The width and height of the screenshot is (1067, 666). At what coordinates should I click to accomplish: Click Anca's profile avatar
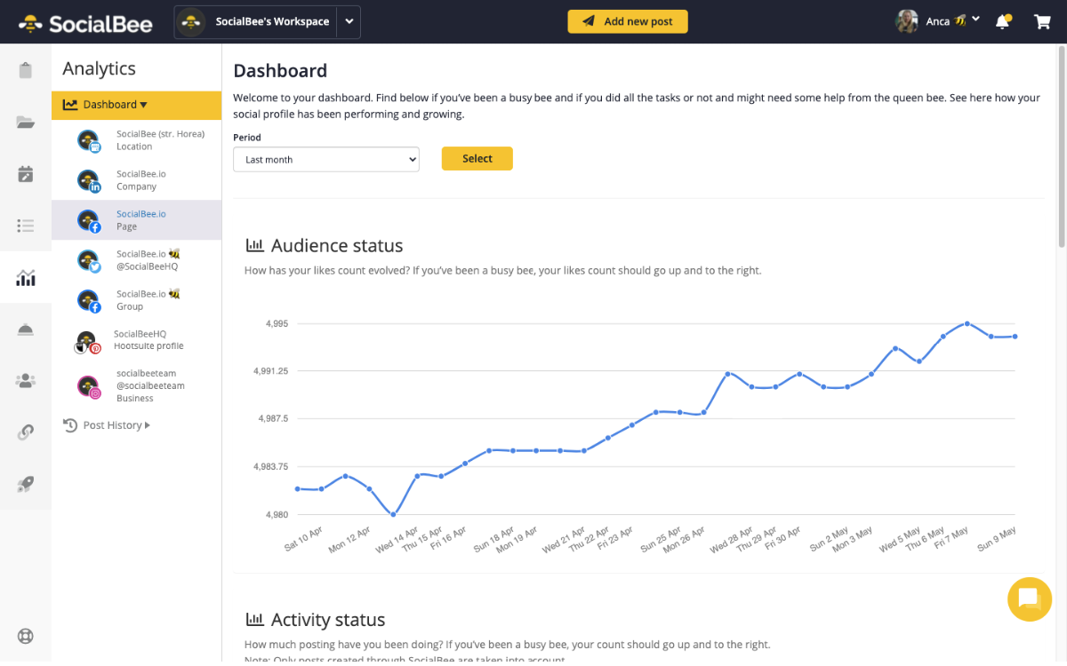[907, 21]
